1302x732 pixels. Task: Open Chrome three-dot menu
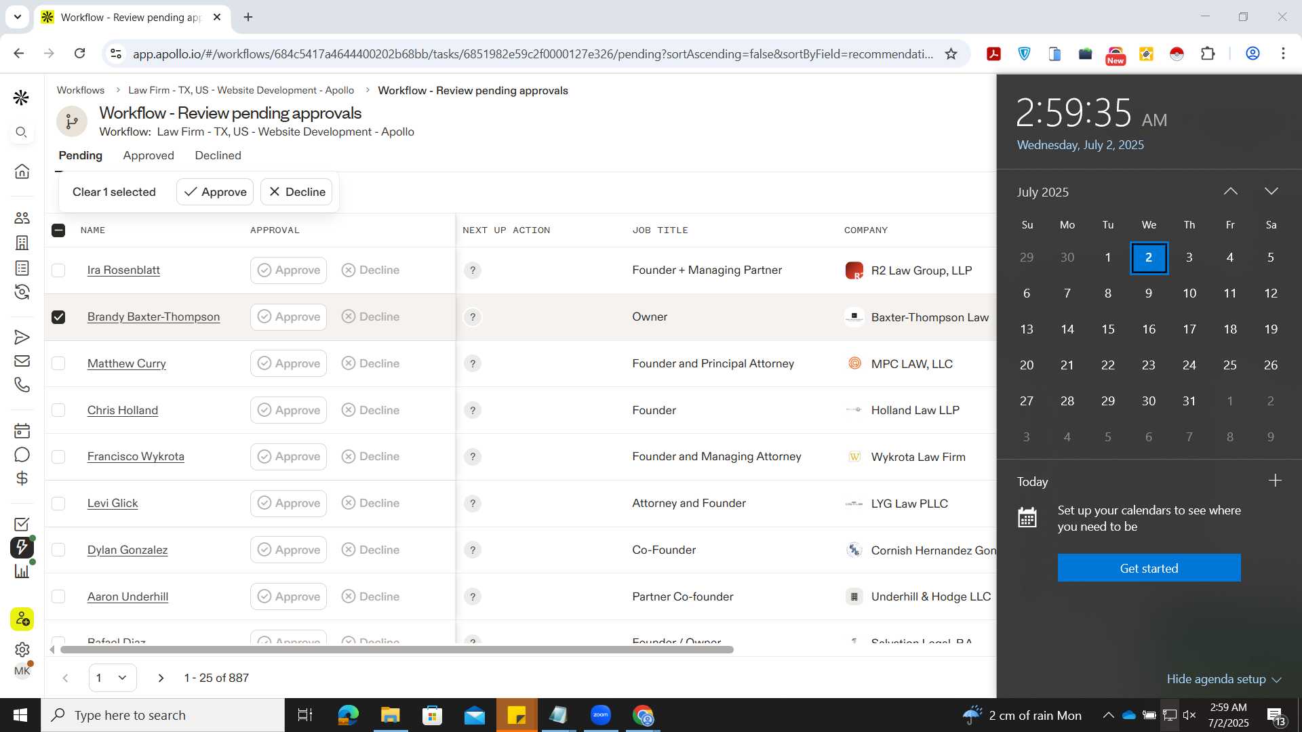pos(1282,54)
